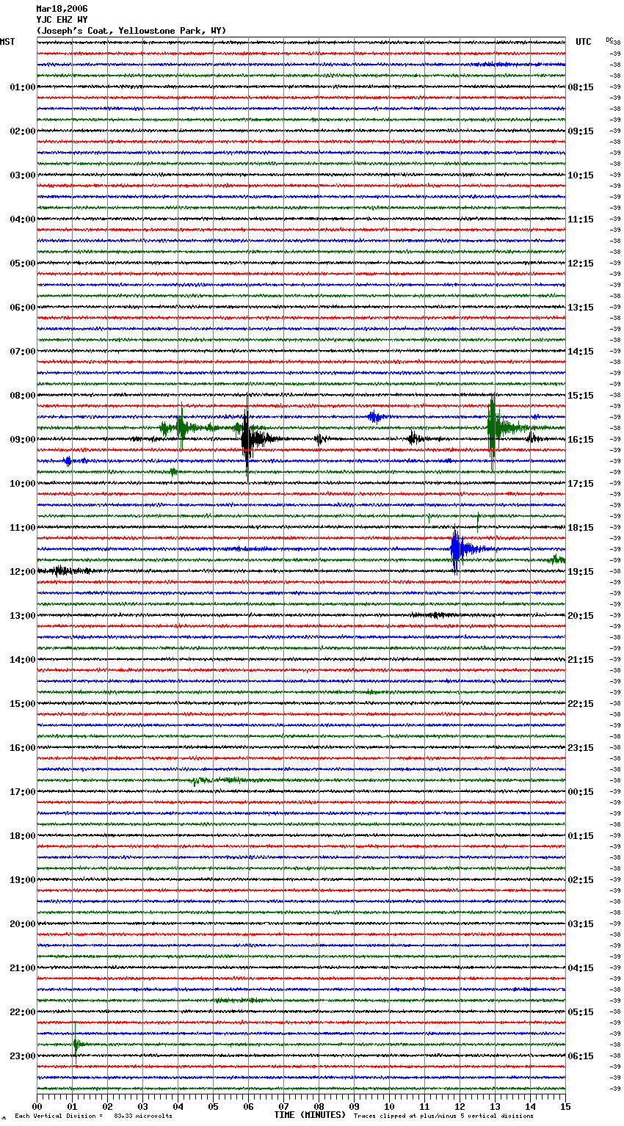Select the 23:00 MST time label
Image resolution: width=624 pixels, height=1126 pixels.
point(23,1056)
